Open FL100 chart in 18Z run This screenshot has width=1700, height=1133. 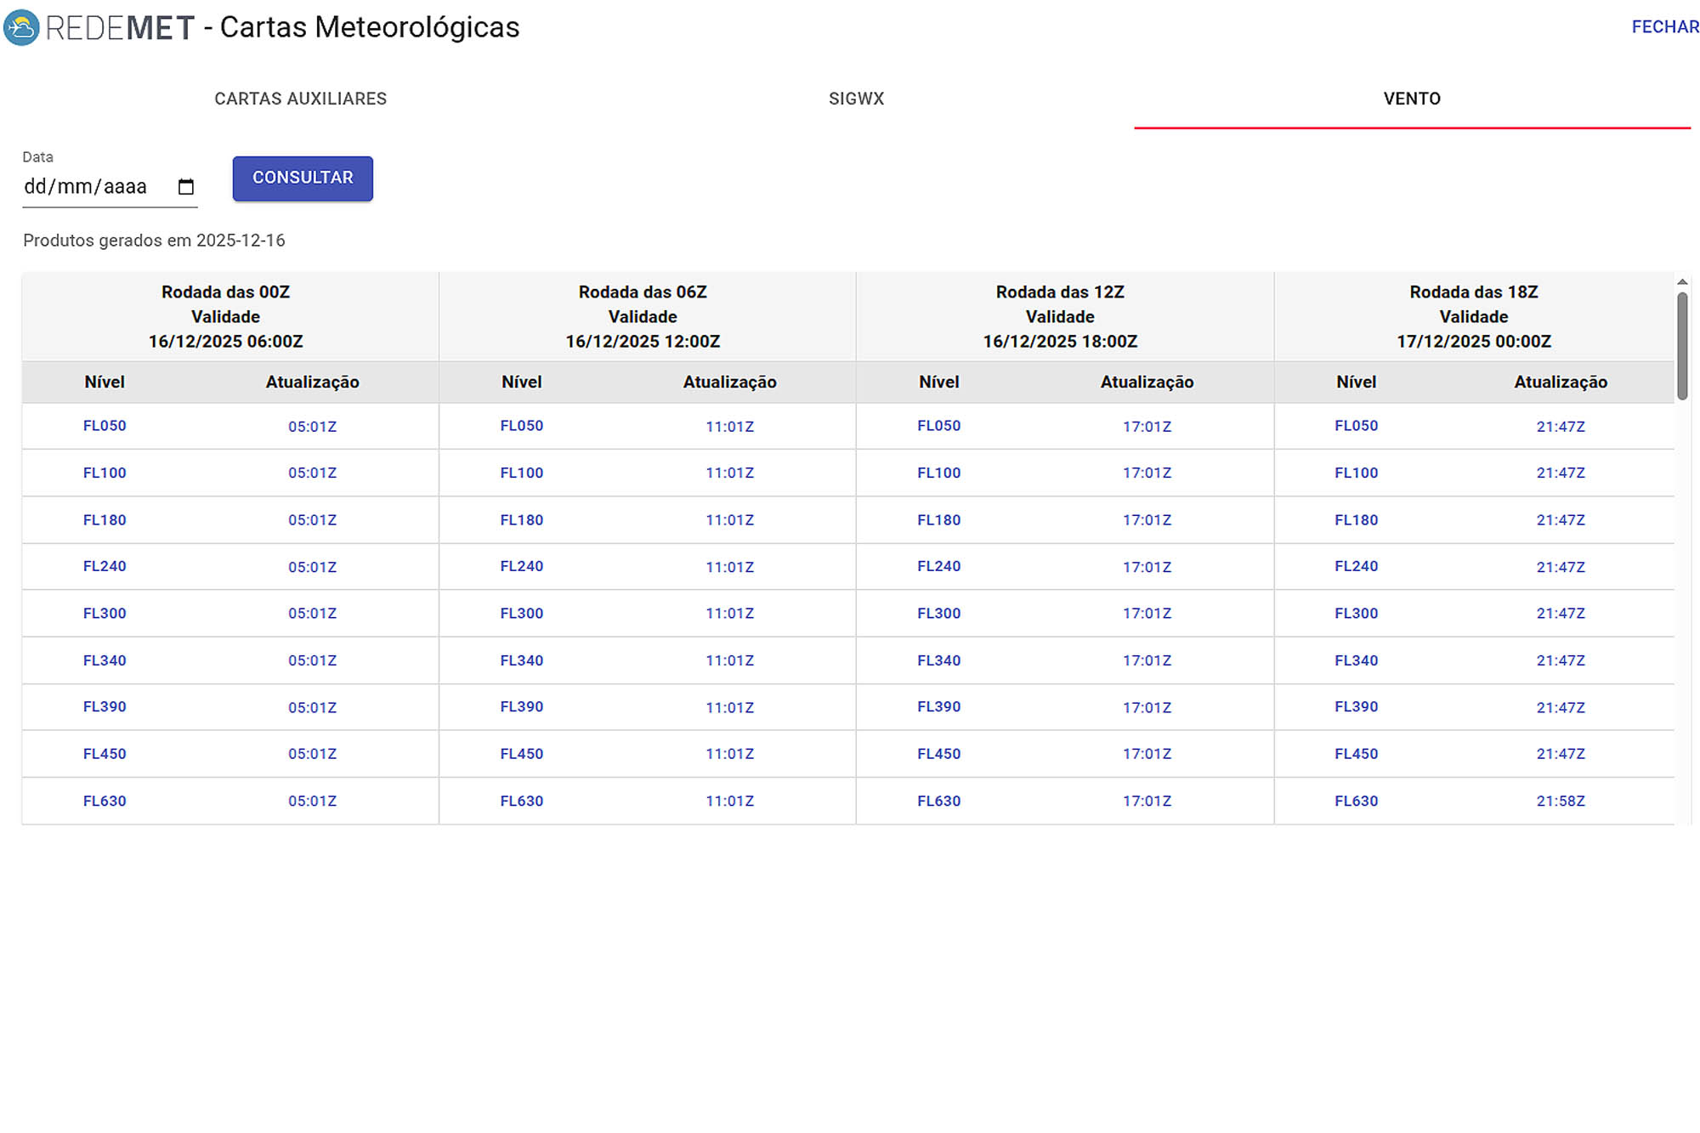1356,473
